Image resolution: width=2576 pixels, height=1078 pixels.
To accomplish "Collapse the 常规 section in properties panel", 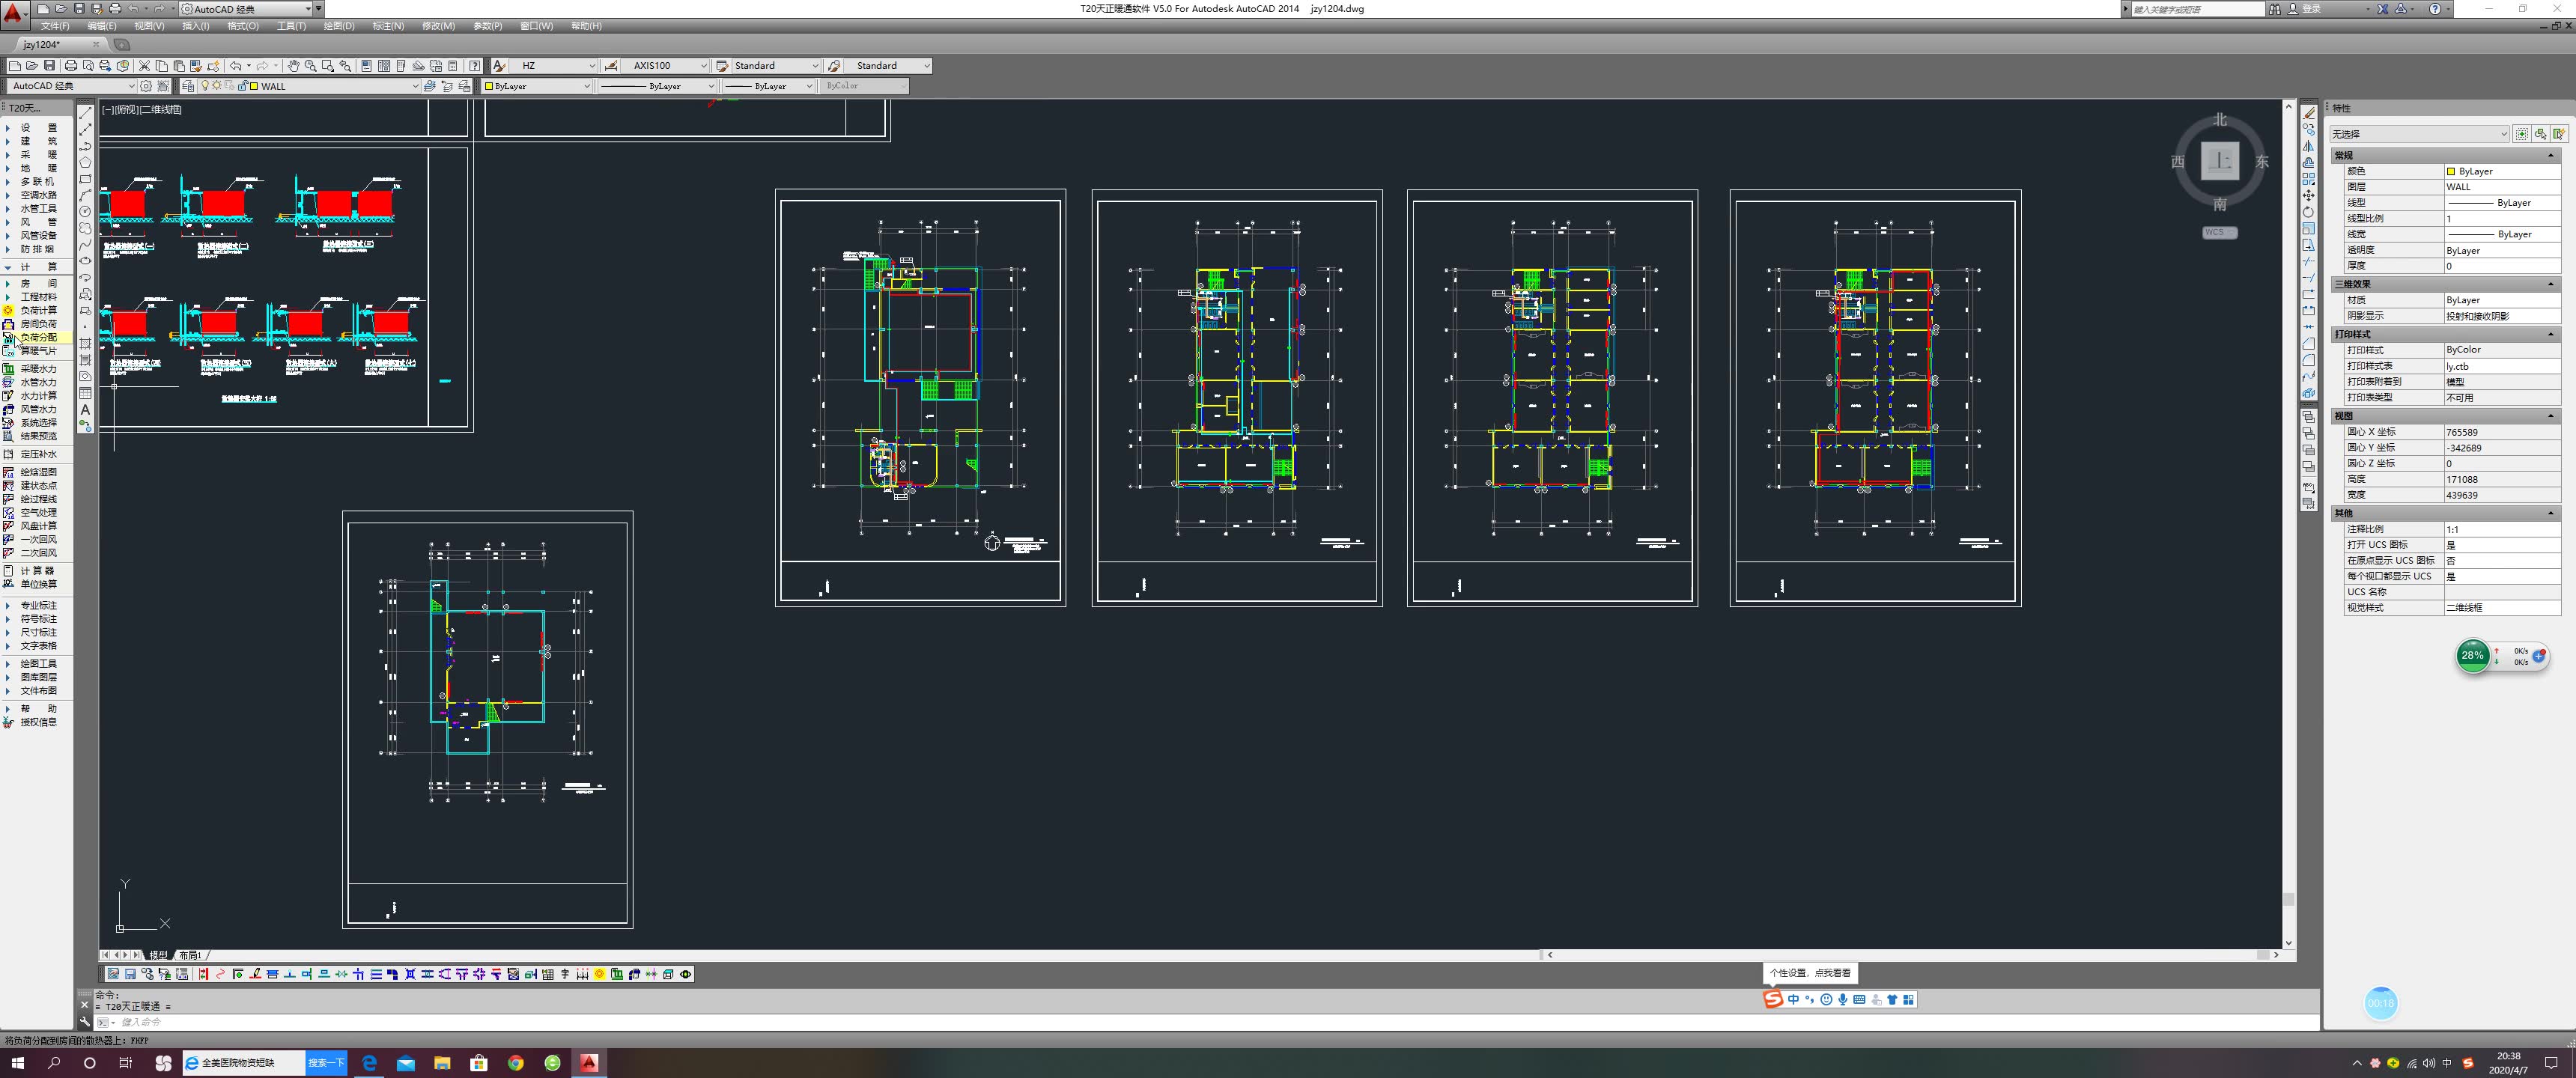I will point(2550,156).
